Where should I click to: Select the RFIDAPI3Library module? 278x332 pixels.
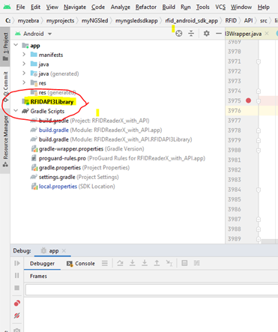(x=52, y=102)
